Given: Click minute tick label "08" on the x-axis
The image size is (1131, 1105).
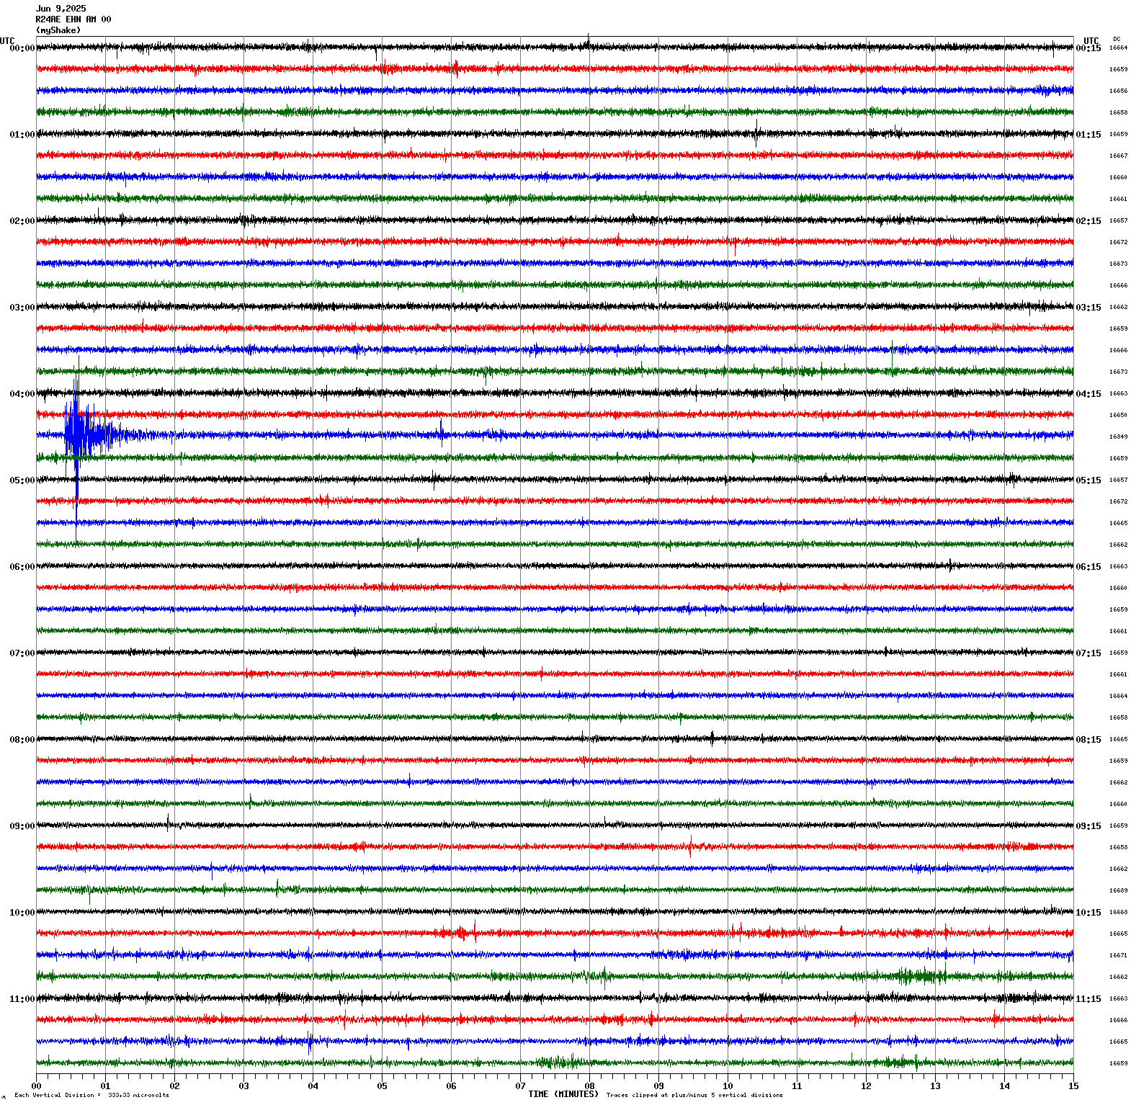Looking at the screenshot, I should coord(590,1086).
